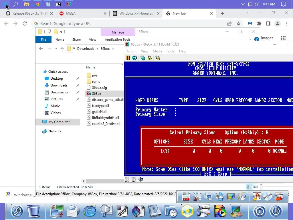Expand the recent locations dropdown in Explorer
This screenshot has height=220, width=293.
56,49
